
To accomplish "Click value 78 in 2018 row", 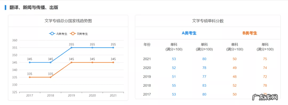I will [x=265, y=85].
